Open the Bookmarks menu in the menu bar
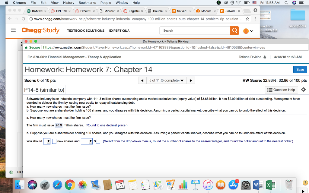 coord(87,2)
